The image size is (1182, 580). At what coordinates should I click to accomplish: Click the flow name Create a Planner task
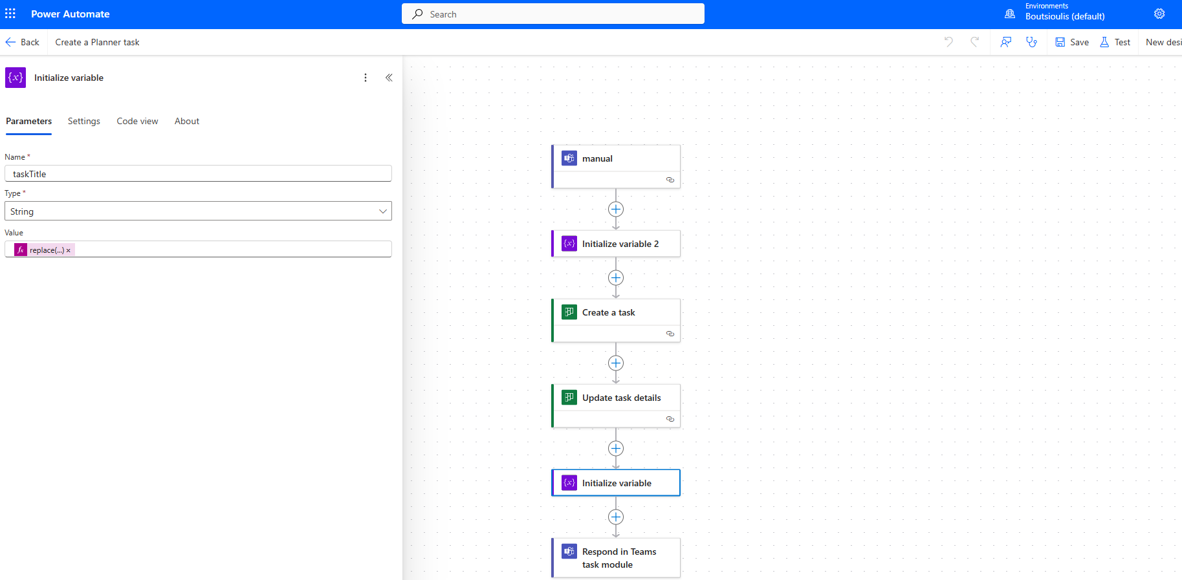click(97, 42)
